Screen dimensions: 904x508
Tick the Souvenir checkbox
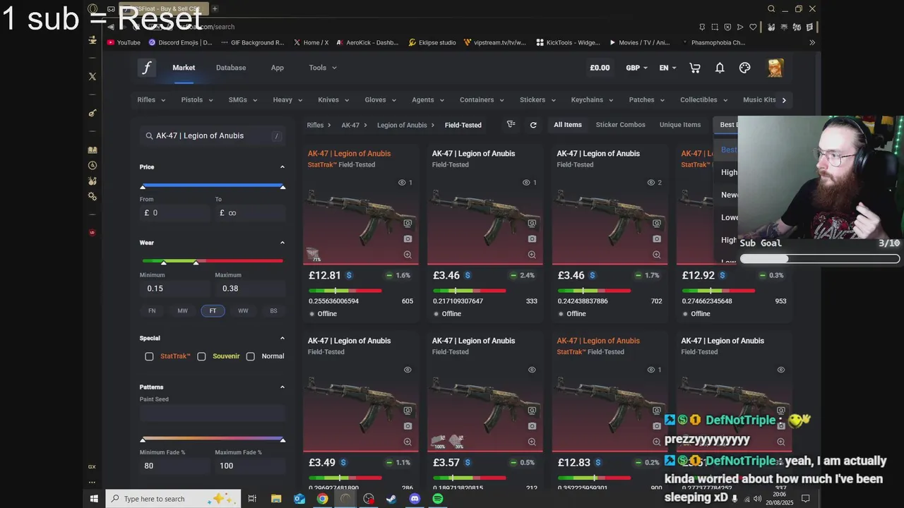[x=201, y=356]
